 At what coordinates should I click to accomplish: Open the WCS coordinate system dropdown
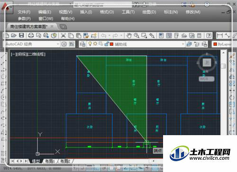click(x=207, y=79)
